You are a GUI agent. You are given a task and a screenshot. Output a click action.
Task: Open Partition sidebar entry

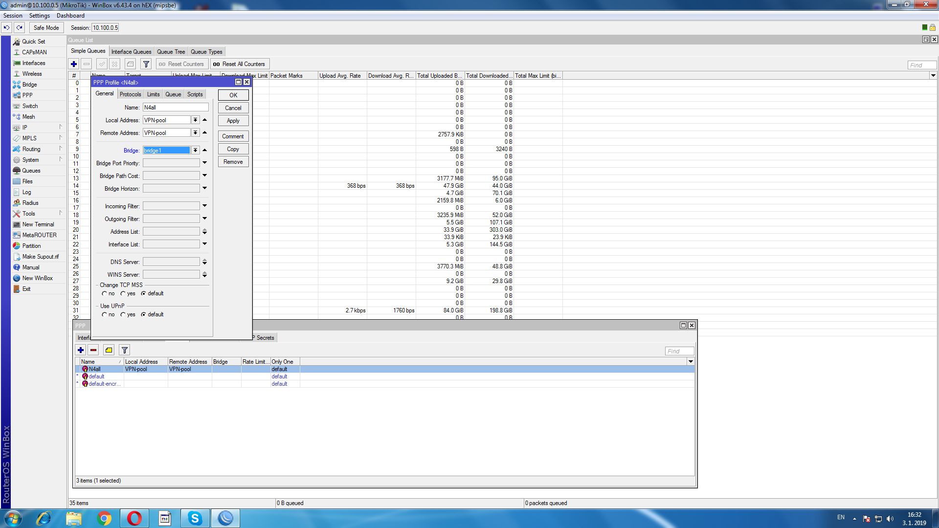[31, 246]
